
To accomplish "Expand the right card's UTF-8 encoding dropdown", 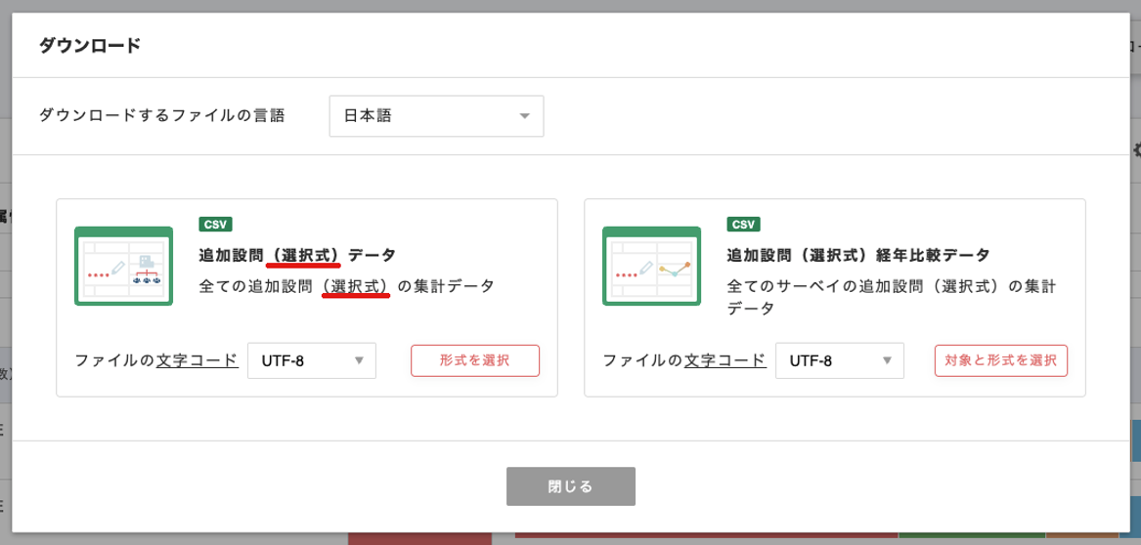I will coord(839,360).
